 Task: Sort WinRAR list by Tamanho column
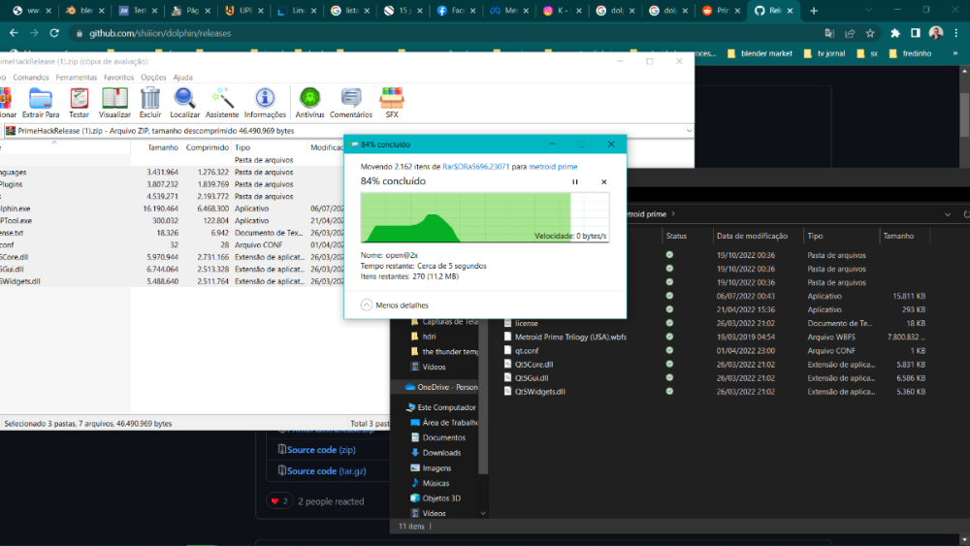pos(163,147)
